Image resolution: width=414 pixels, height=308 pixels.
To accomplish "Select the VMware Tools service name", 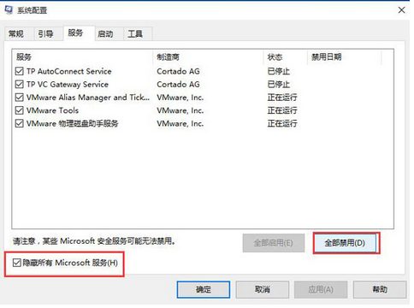I will coord(52,110).
